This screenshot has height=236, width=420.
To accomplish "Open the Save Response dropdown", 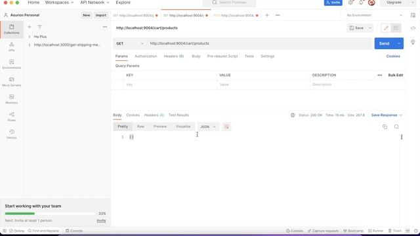I will (x=387, y=115).
